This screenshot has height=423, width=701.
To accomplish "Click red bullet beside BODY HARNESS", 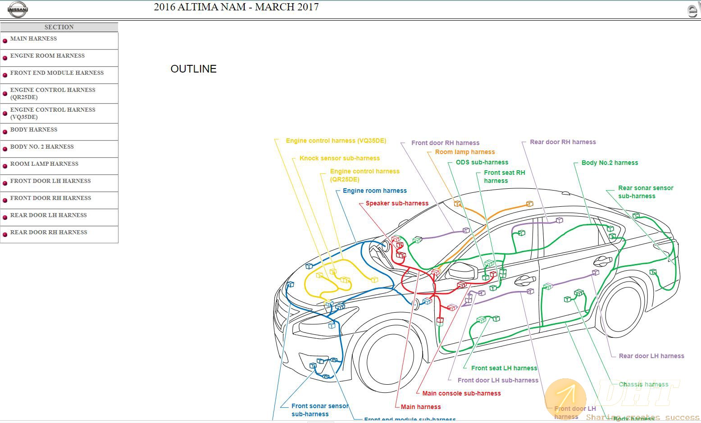I will click(x=5, y=132).
